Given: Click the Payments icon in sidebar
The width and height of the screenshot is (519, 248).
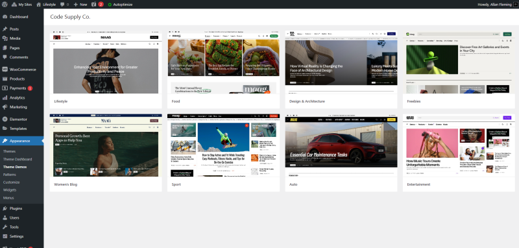Looking at the screenshot, I should [x=5, y=88].
